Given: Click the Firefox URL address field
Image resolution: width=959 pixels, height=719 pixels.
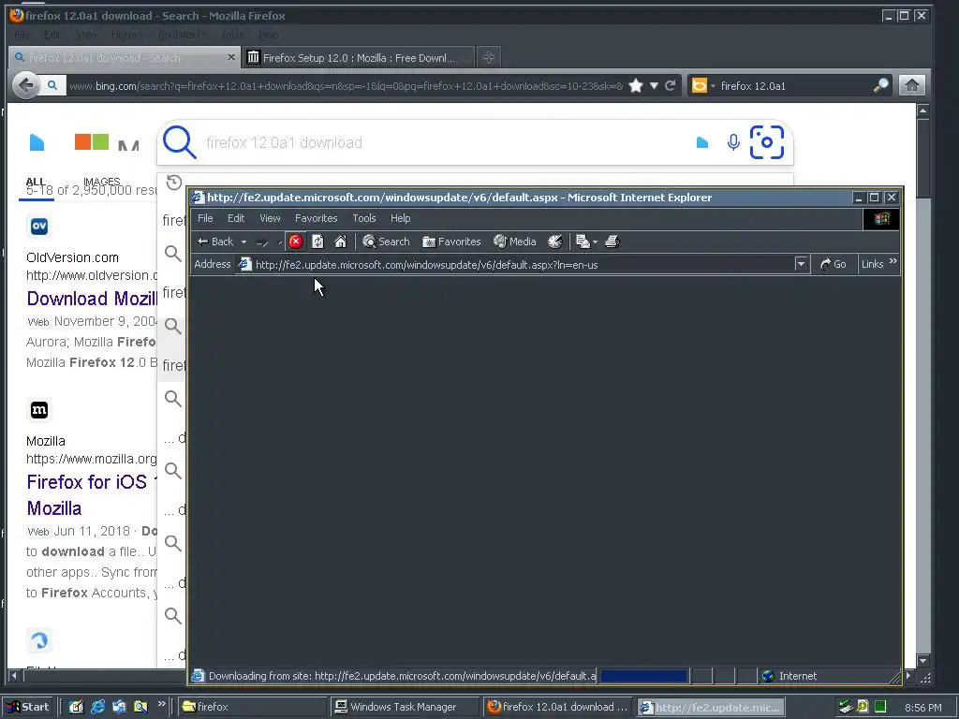Looking at the screenshot, I should [346, 85].
